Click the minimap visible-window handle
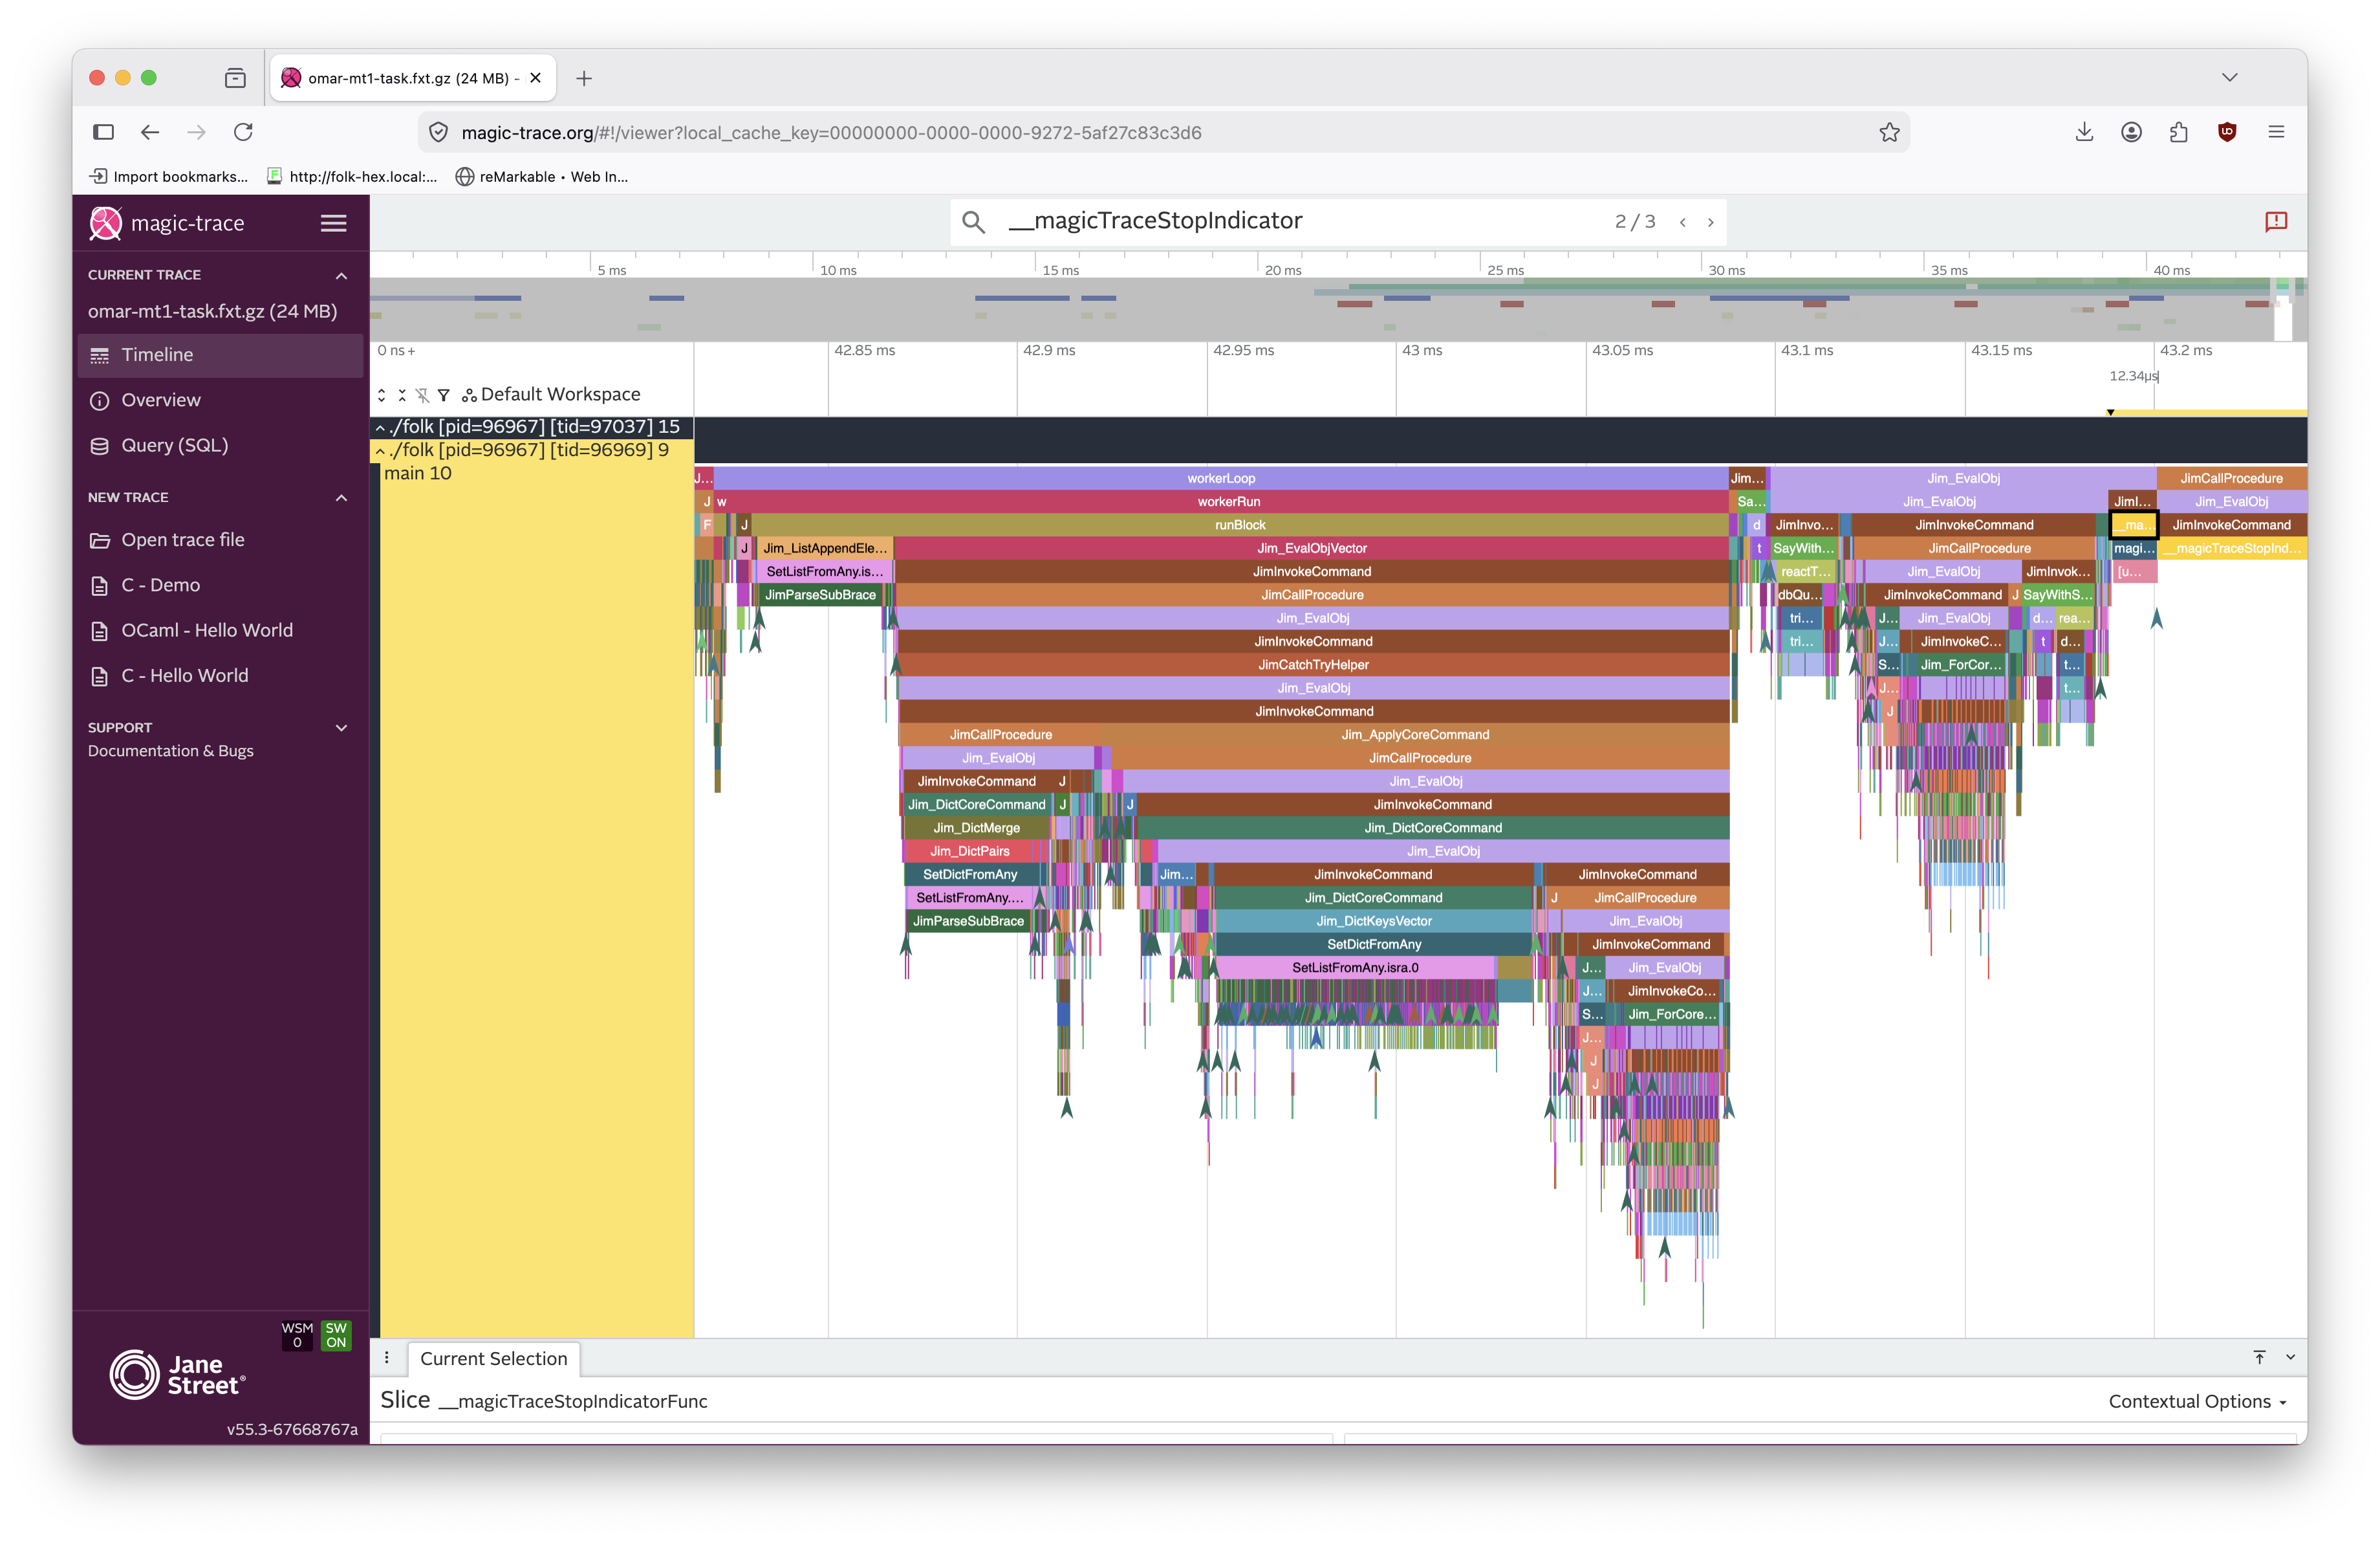Screen dimensions: 2380x1541 [2283, 311]
